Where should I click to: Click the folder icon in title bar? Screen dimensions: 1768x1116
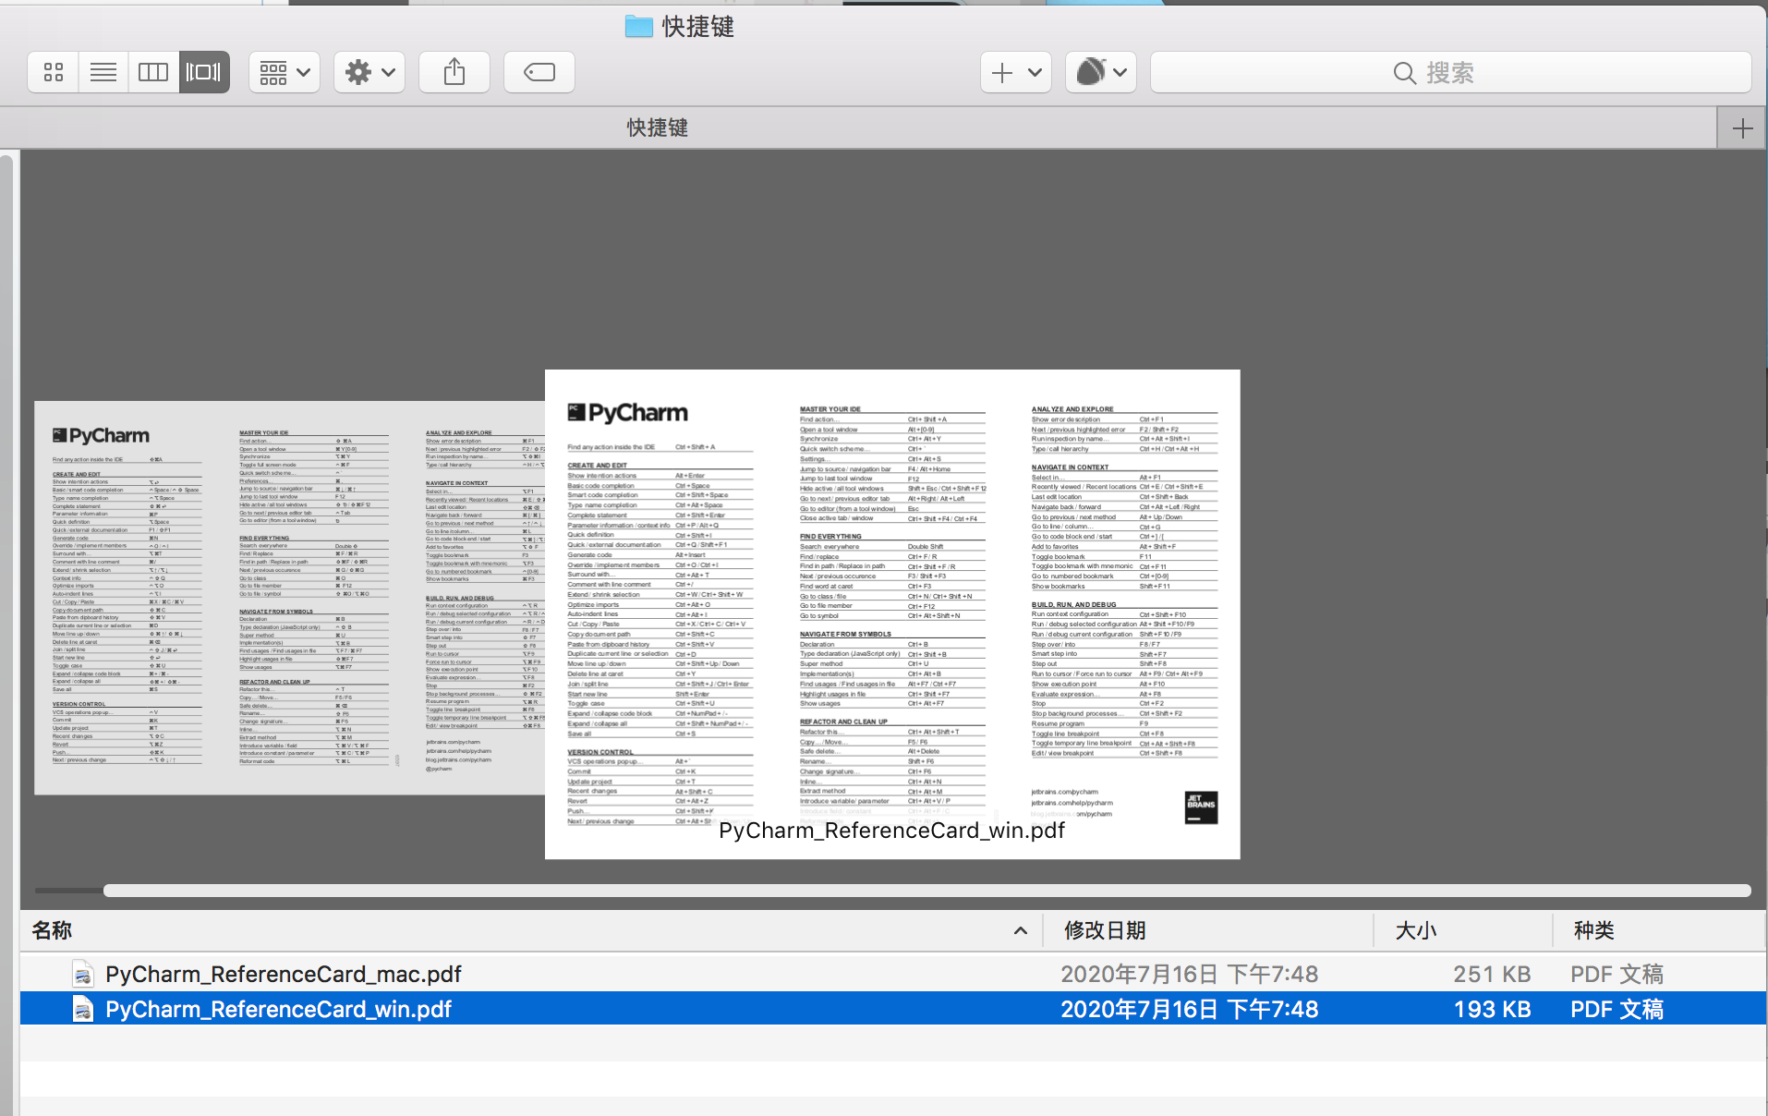click(638, 26)
